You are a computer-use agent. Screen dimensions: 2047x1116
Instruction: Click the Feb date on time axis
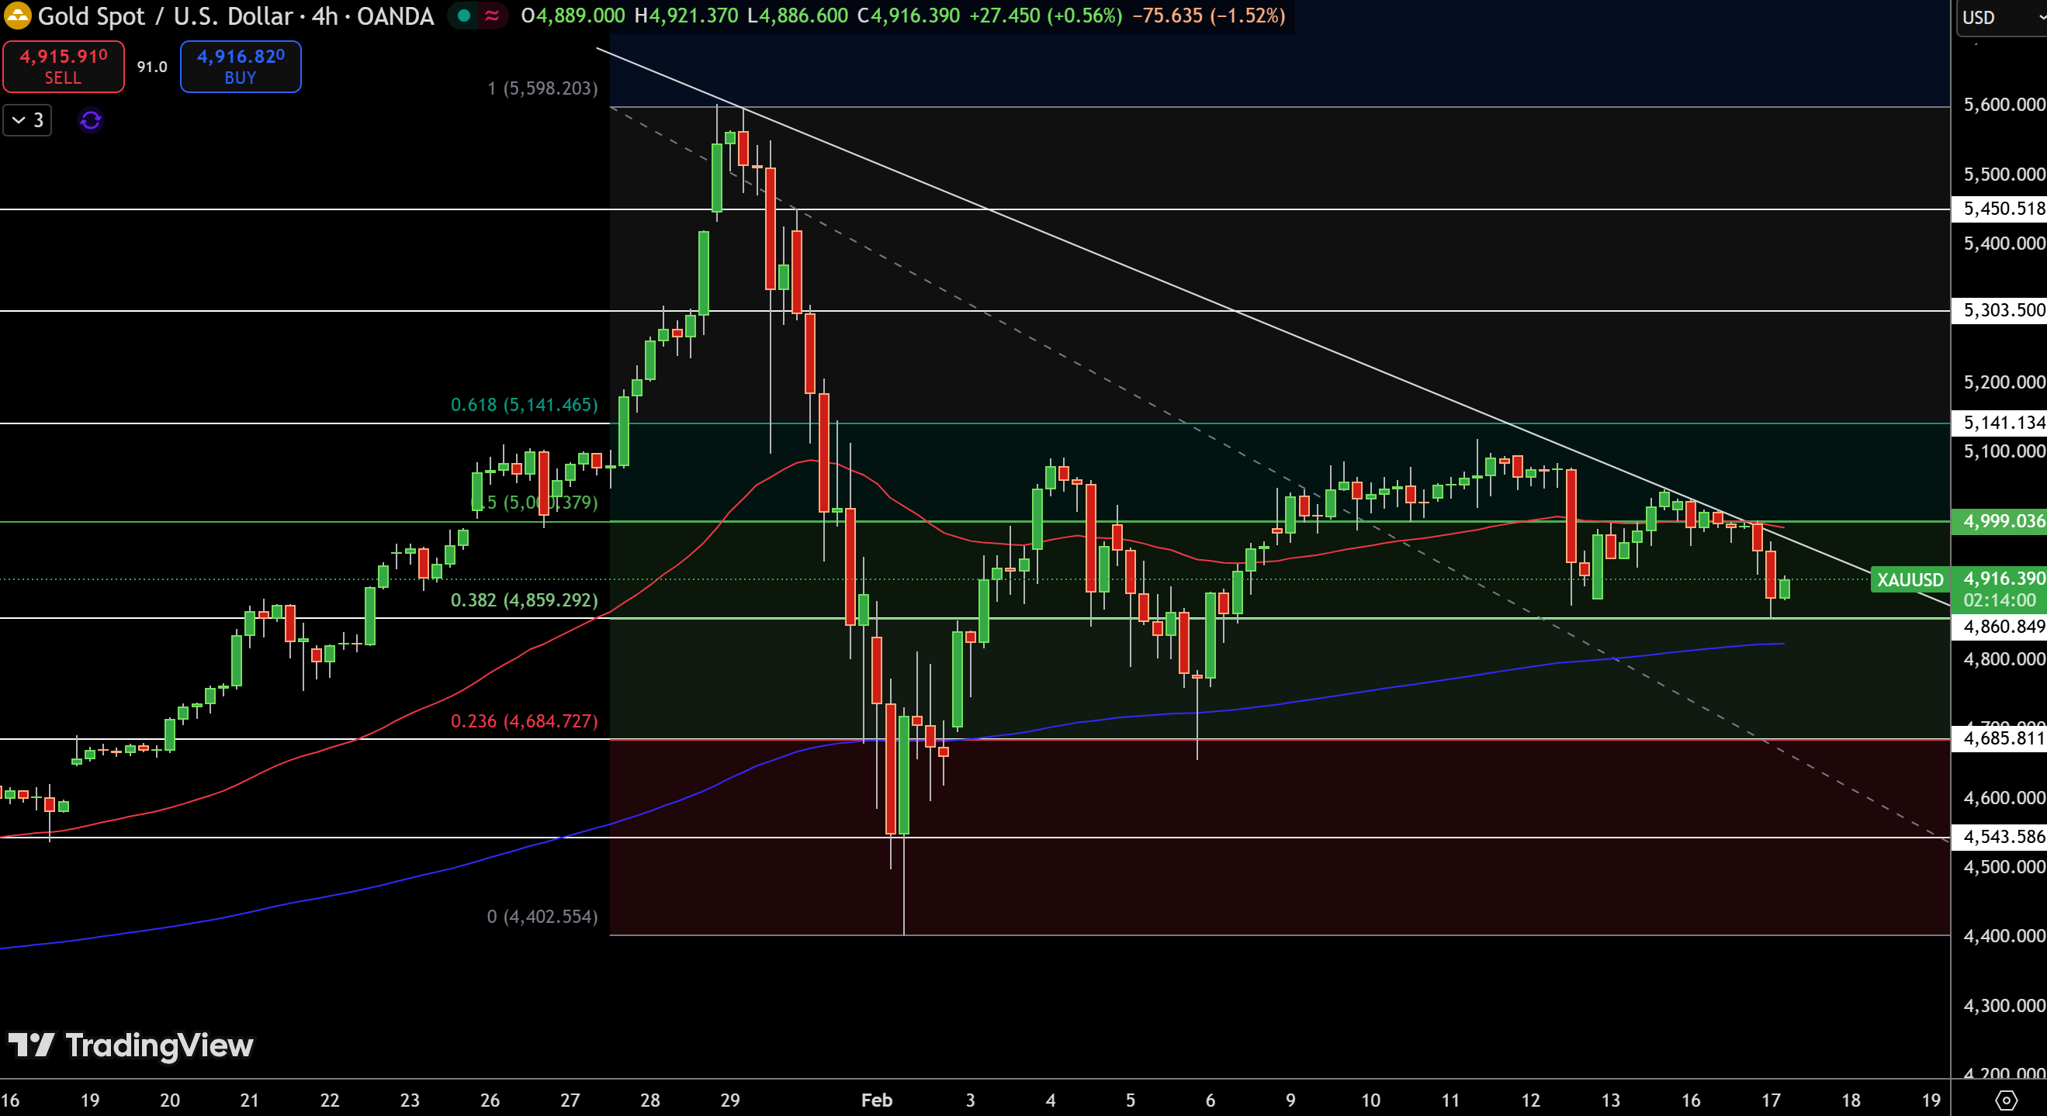[877, 1100]
